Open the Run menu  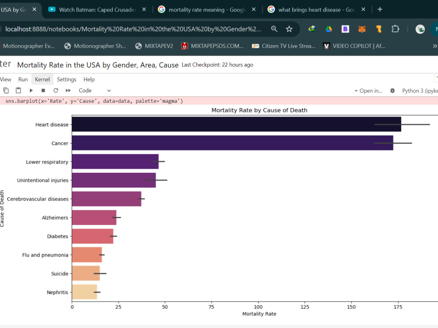coord(23,80)
